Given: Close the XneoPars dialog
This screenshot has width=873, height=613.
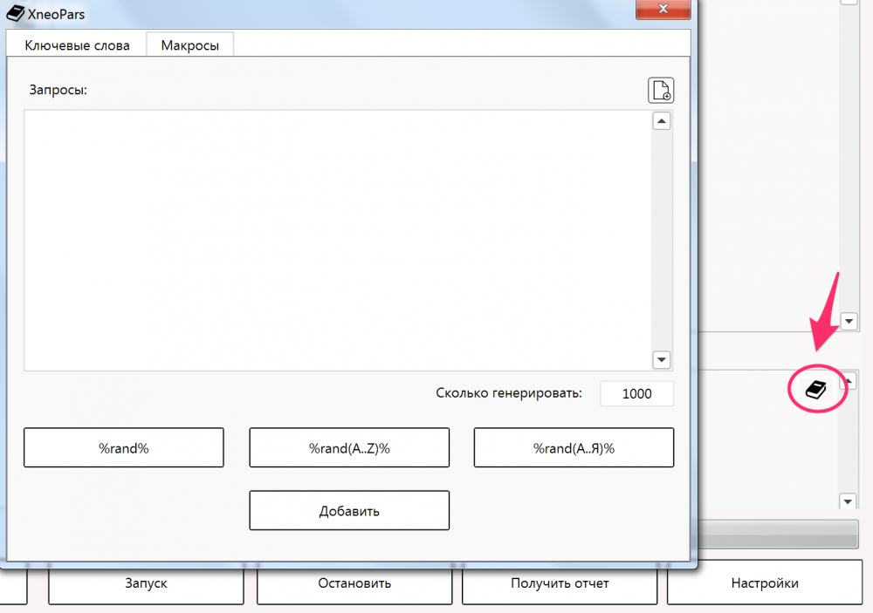Looking at the screenshot, I should click(x=663, y=9).
